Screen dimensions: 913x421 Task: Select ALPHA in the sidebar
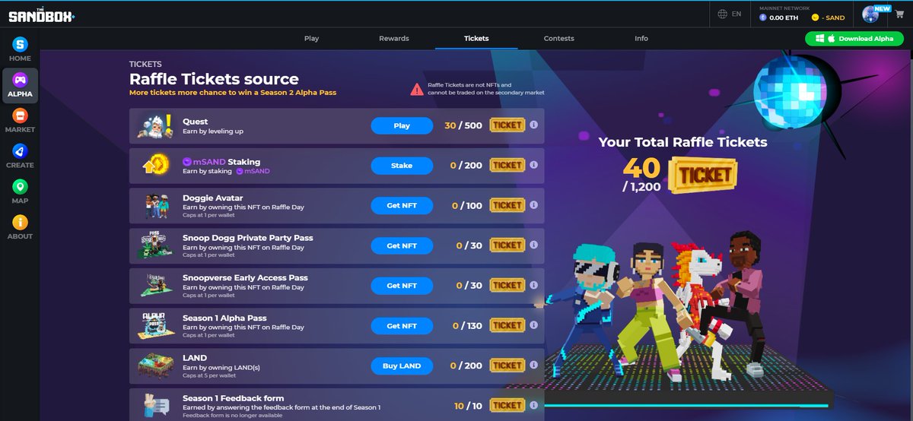coord(20,86)
